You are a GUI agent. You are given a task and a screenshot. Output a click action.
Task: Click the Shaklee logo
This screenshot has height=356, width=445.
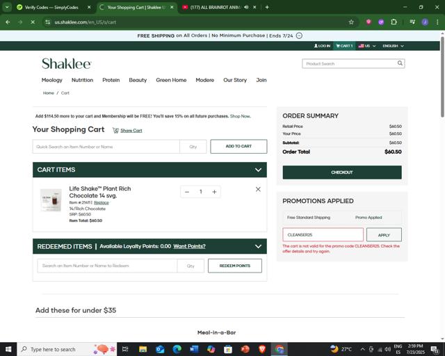point(67,63)
